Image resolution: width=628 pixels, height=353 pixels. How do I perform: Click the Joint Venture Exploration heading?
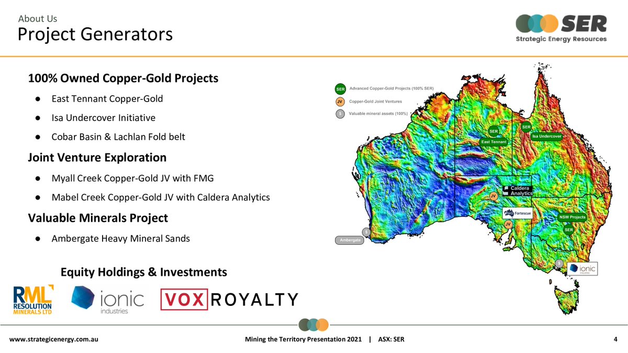97,157
